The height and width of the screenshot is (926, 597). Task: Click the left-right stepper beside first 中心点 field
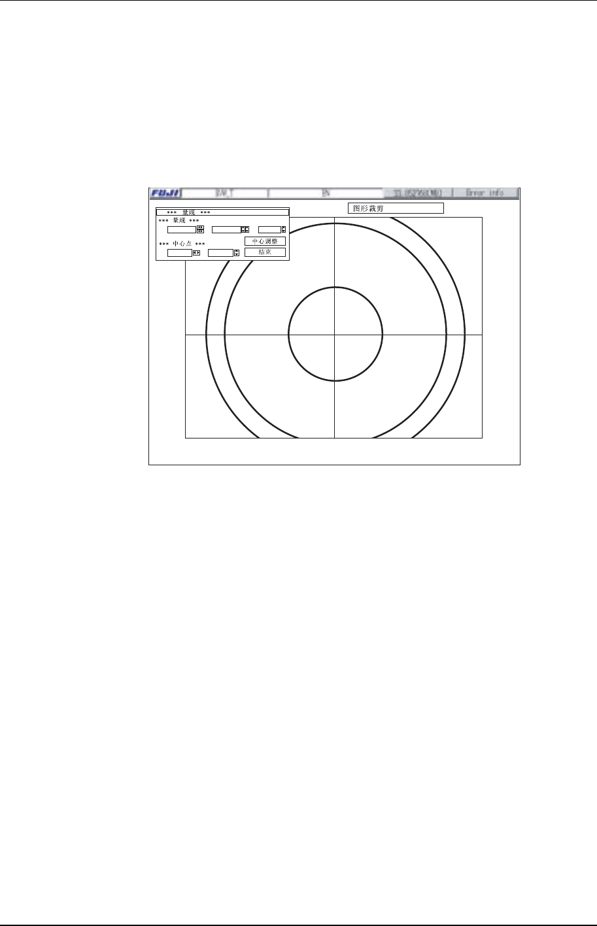[x=196, y=253]
